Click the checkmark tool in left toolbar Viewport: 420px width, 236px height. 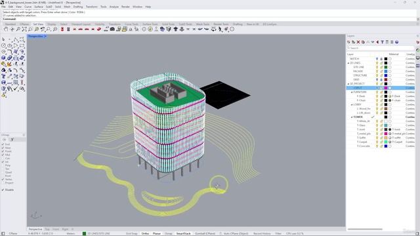pos(16,88)
